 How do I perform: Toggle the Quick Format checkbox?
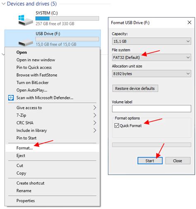[x=117, y=126]
